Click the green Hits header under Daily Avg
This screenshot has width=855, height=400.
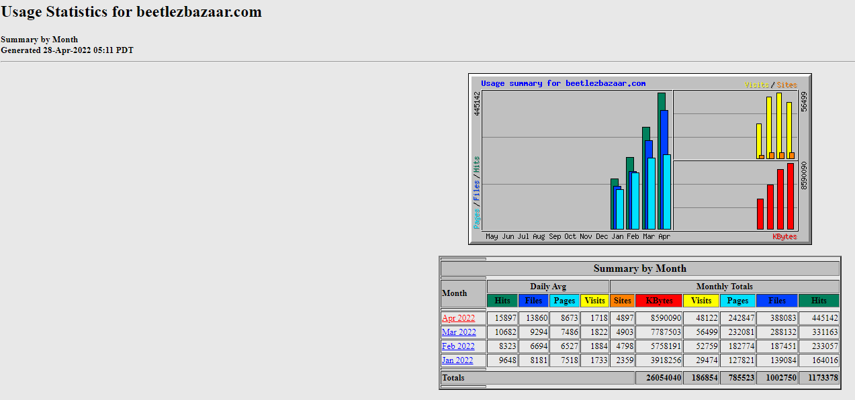click(502, 301)
